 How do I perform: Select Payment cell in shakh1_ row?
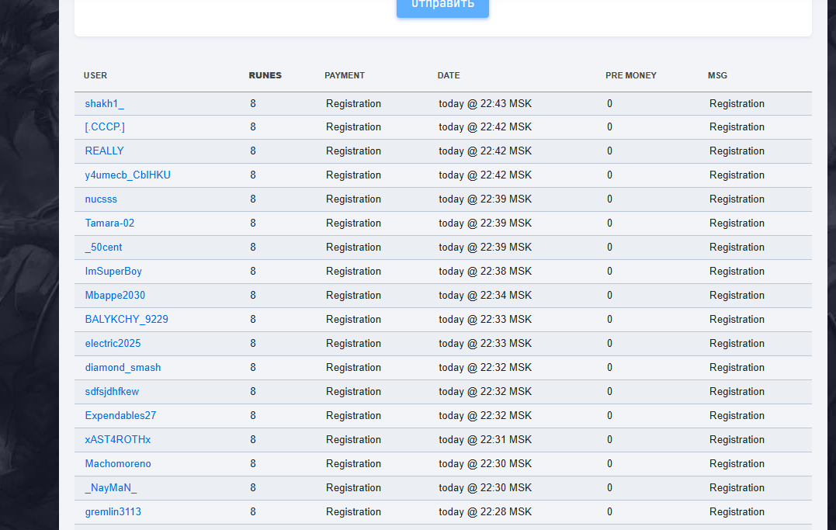tap(353, 103)
